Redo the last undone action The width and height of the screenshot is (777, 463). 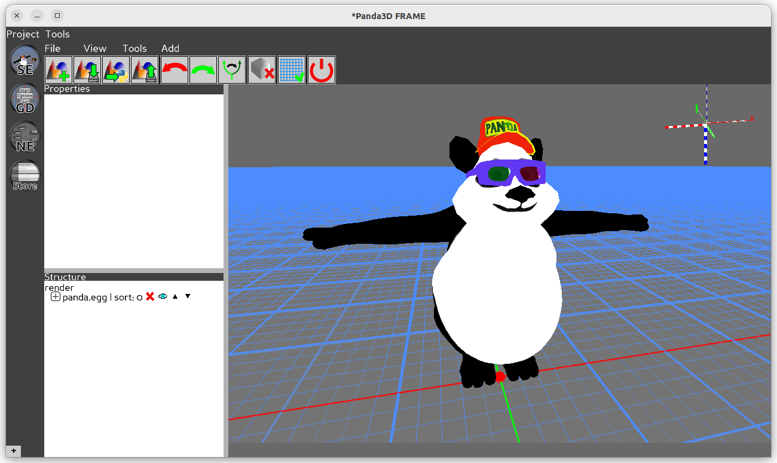[x=203, y=69]
